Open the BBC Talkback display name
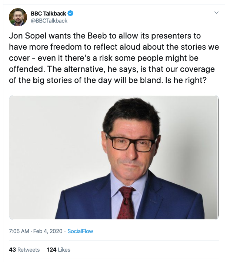 [x=49, y=14]
